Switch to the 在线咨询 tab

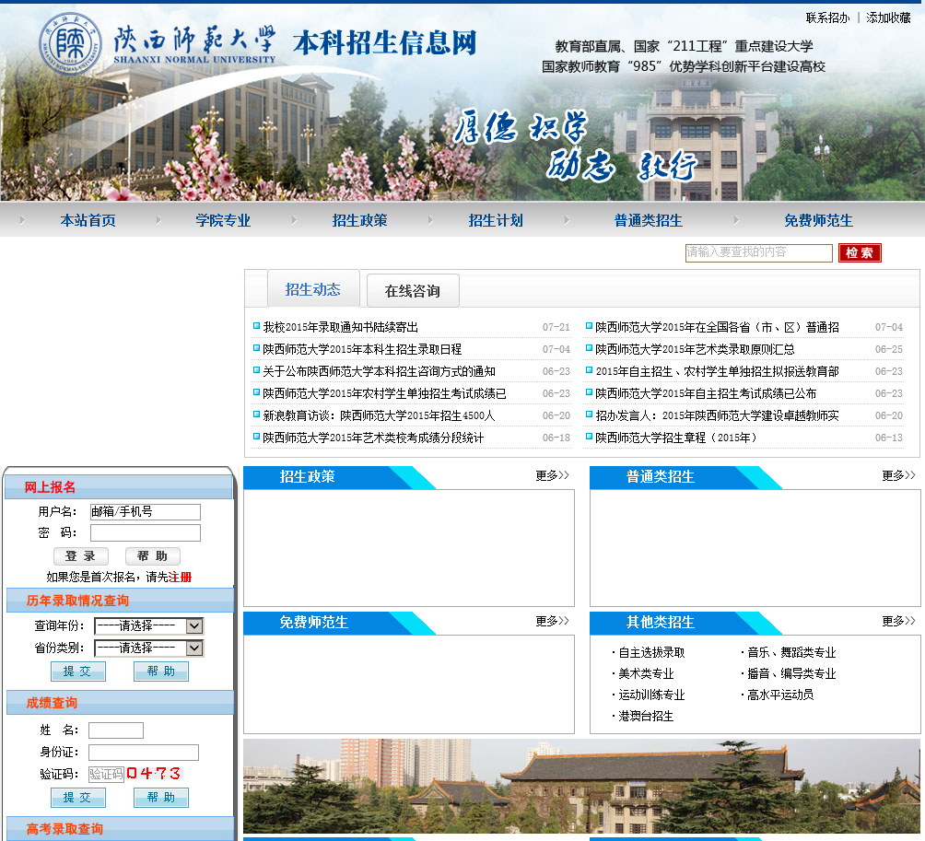point(413,291)
